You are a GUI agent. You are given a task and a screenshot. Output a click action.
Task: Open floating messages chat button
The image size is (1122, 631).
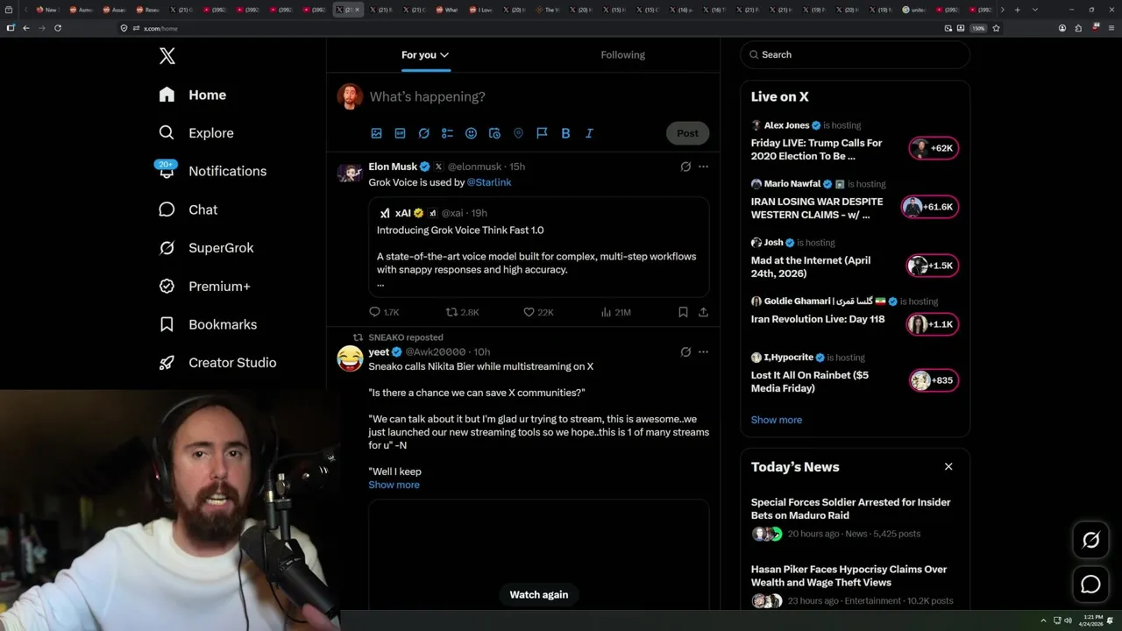[1090, 585]
